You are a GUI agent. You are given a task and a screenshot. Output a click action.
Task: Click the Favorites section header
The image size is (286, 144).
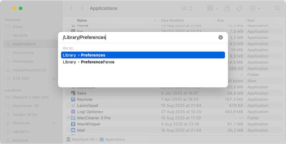[13, 20]
